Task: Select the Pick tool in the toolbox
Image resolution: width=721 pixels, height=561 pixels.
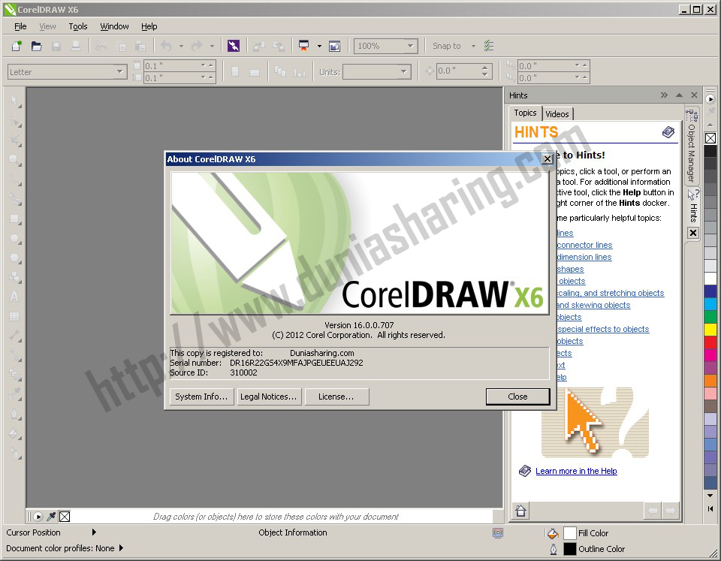Action: pos(16,101)
